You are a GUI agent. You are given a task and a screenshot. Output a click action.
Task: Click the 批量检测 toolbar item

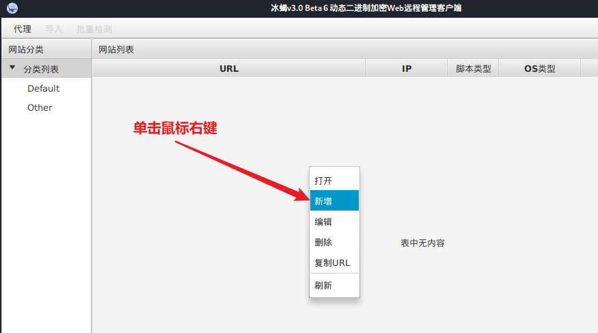coord(94,29)
